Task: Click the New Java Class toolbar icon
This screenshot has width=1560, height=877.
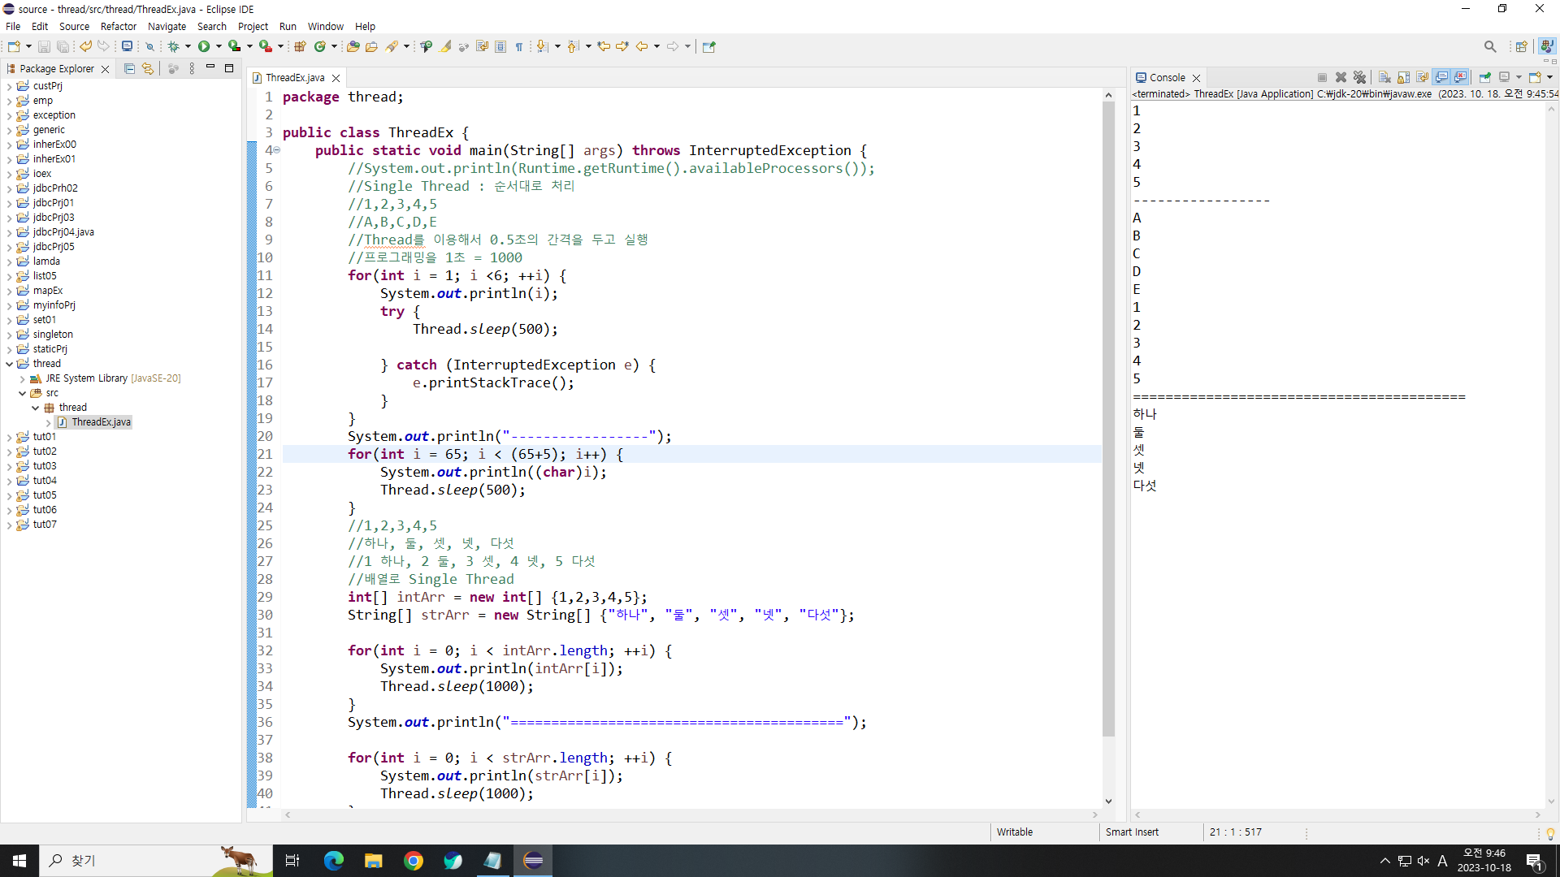Action: coord(320,46)
